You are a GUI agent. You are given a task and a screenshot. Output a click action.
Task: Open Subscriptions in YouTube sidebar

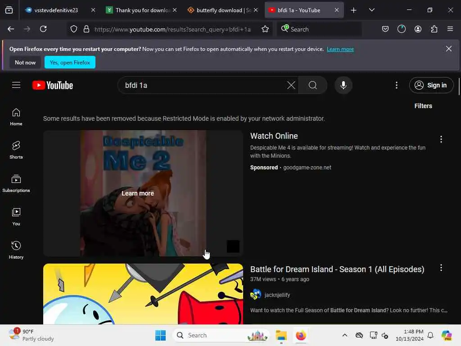tap(16, 183)
